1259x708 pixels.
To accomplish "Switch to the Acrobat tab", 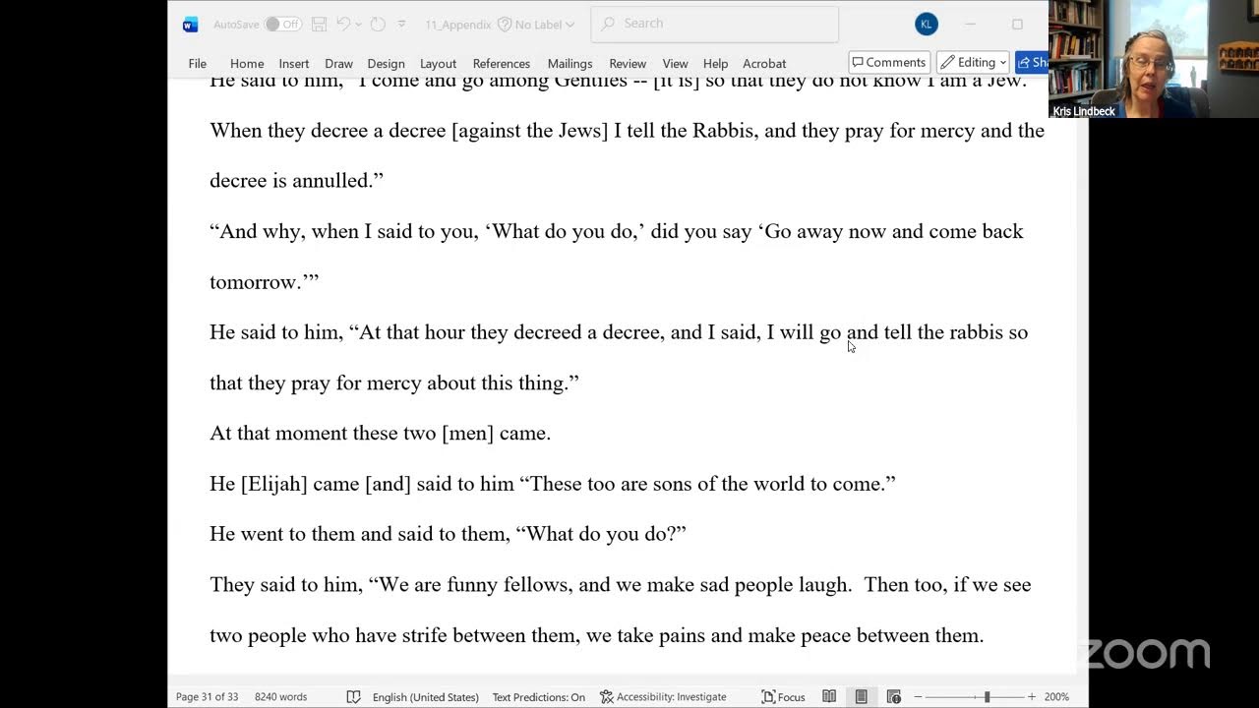I will pyautogui.click(x=764, y=63).
